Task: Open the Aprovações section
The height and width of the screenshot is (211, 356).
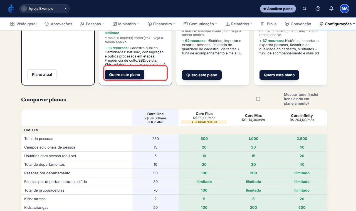Action: coord(58,24)
